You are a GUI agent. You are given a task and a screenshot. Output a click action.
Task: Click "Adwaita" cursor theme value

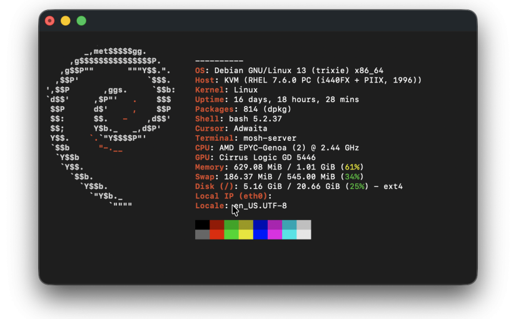[x=250, y=128]
